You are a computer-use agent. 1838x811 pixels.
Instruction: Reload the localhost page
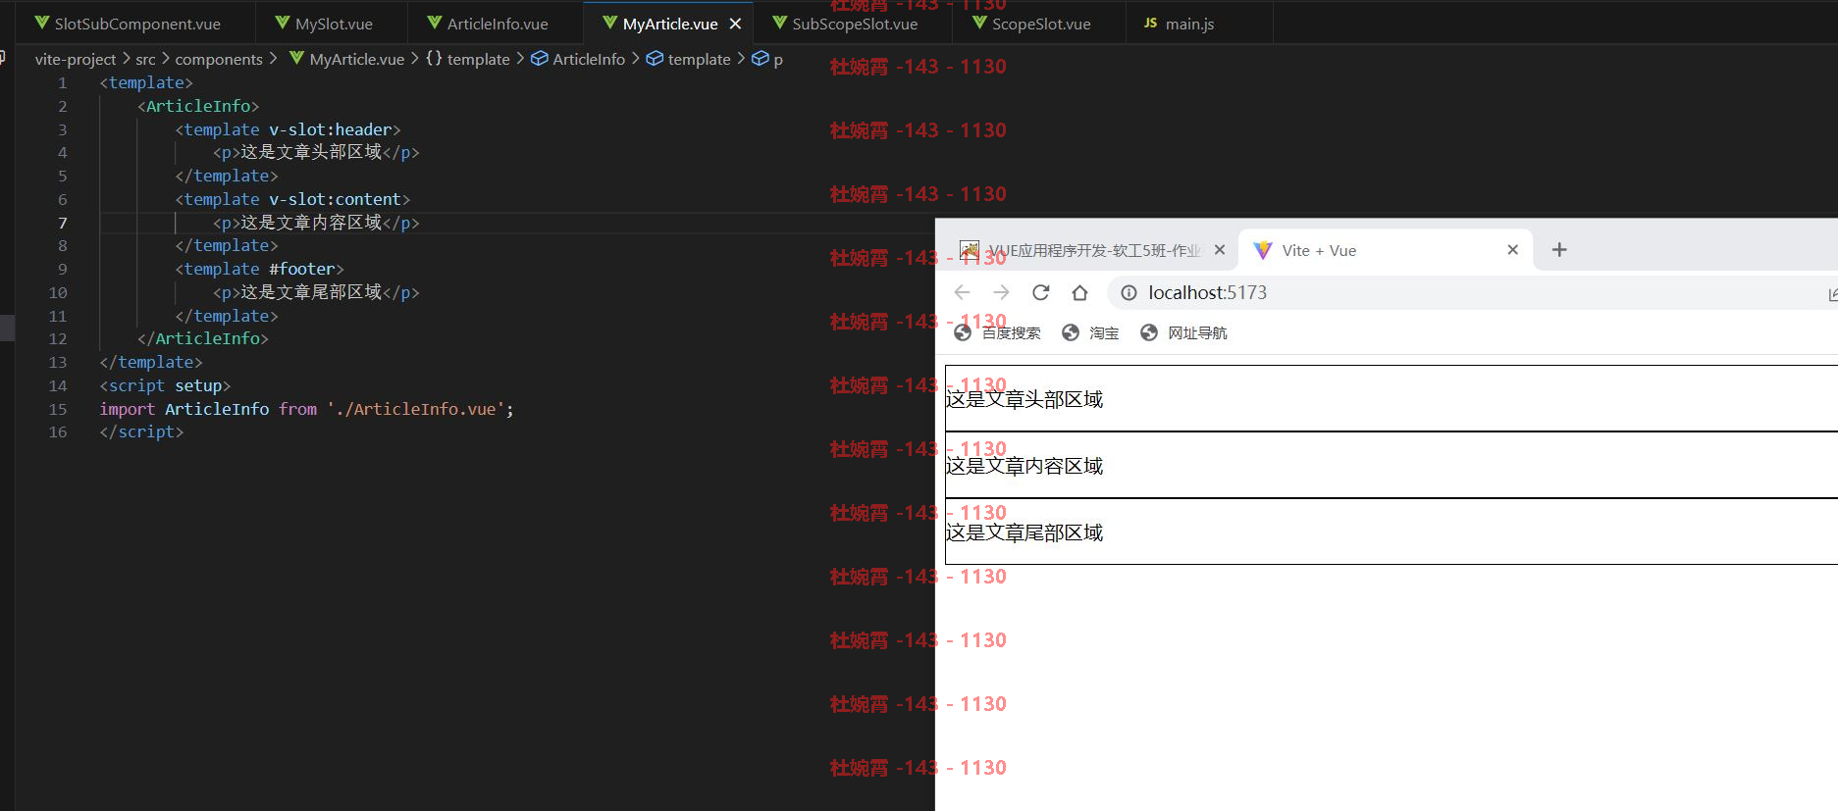(1041, 292)
